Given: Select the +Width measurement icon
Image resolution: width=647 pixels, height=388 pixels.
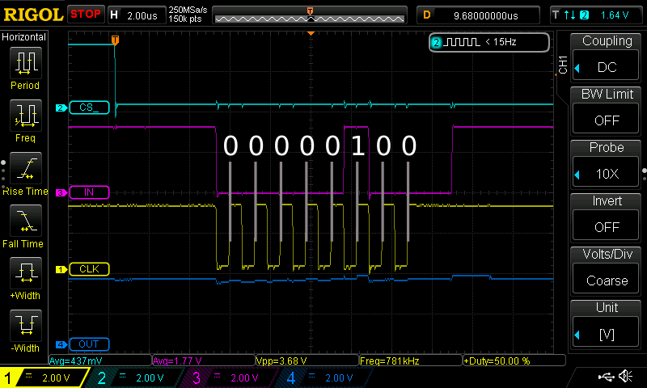Looking at the screenshot, I should coord(26,273).
